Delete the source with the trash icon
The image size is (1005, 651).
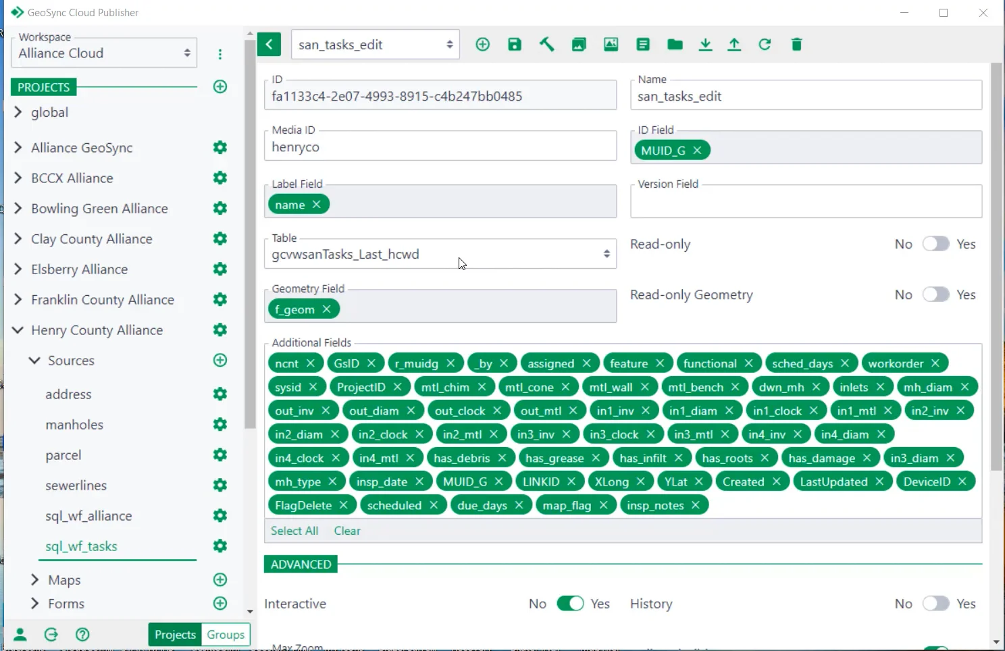[x=796, y=45]
